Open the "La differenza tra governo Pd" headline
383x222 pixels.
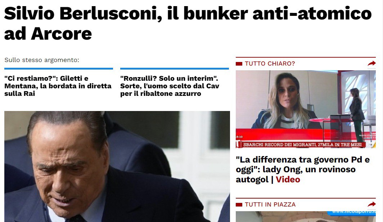[303, 169]
